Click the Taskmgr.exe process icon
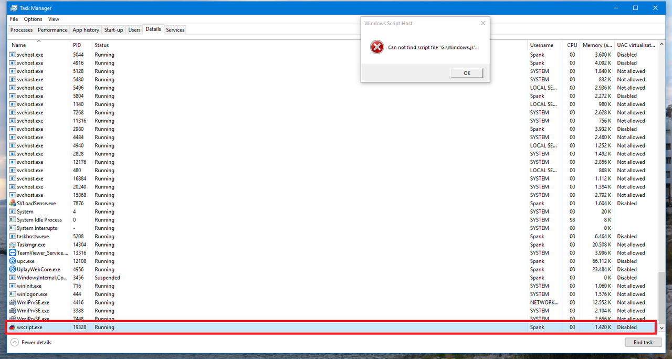The width and height of the screenshot is (672, 359). 13,245
